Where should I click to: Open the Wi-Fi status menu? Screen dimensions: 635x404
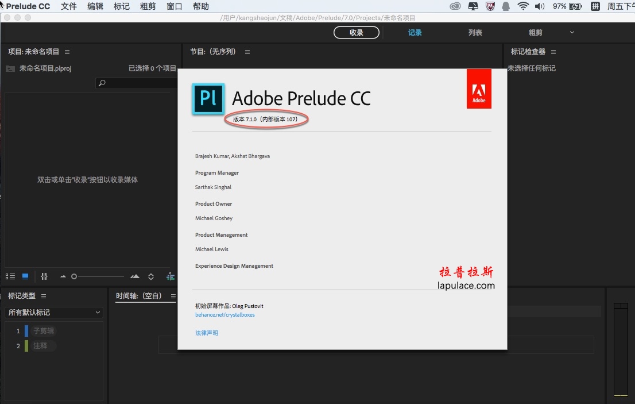(523, 6)
